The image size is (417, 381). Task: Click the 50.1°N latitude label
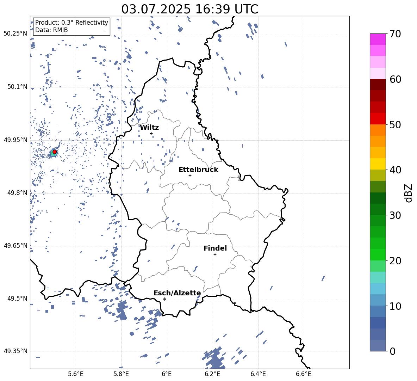(x=17, y=87)
